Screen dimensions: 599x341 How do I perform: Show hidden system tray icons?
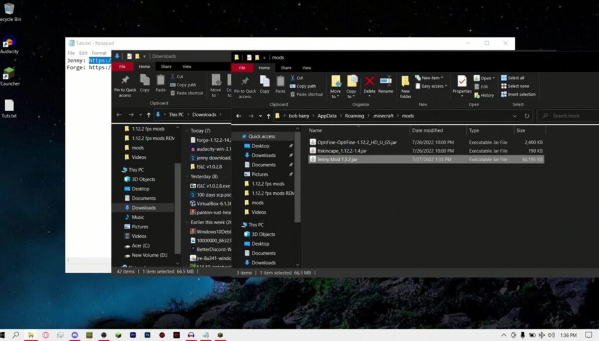pyautogui.click(x=504, y=335)
